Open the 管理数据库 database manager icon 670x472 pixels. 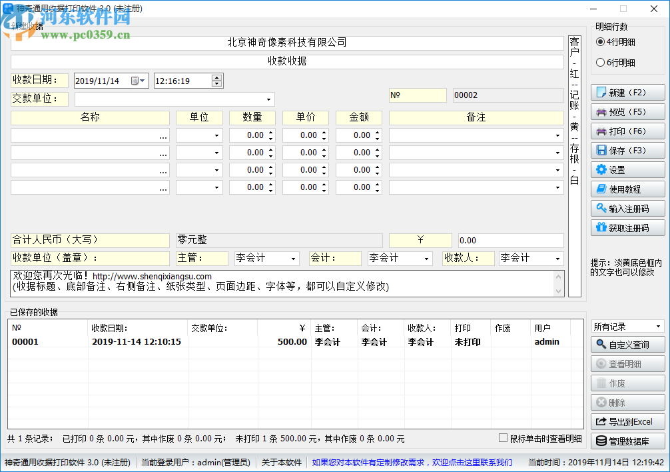point(627,441)
